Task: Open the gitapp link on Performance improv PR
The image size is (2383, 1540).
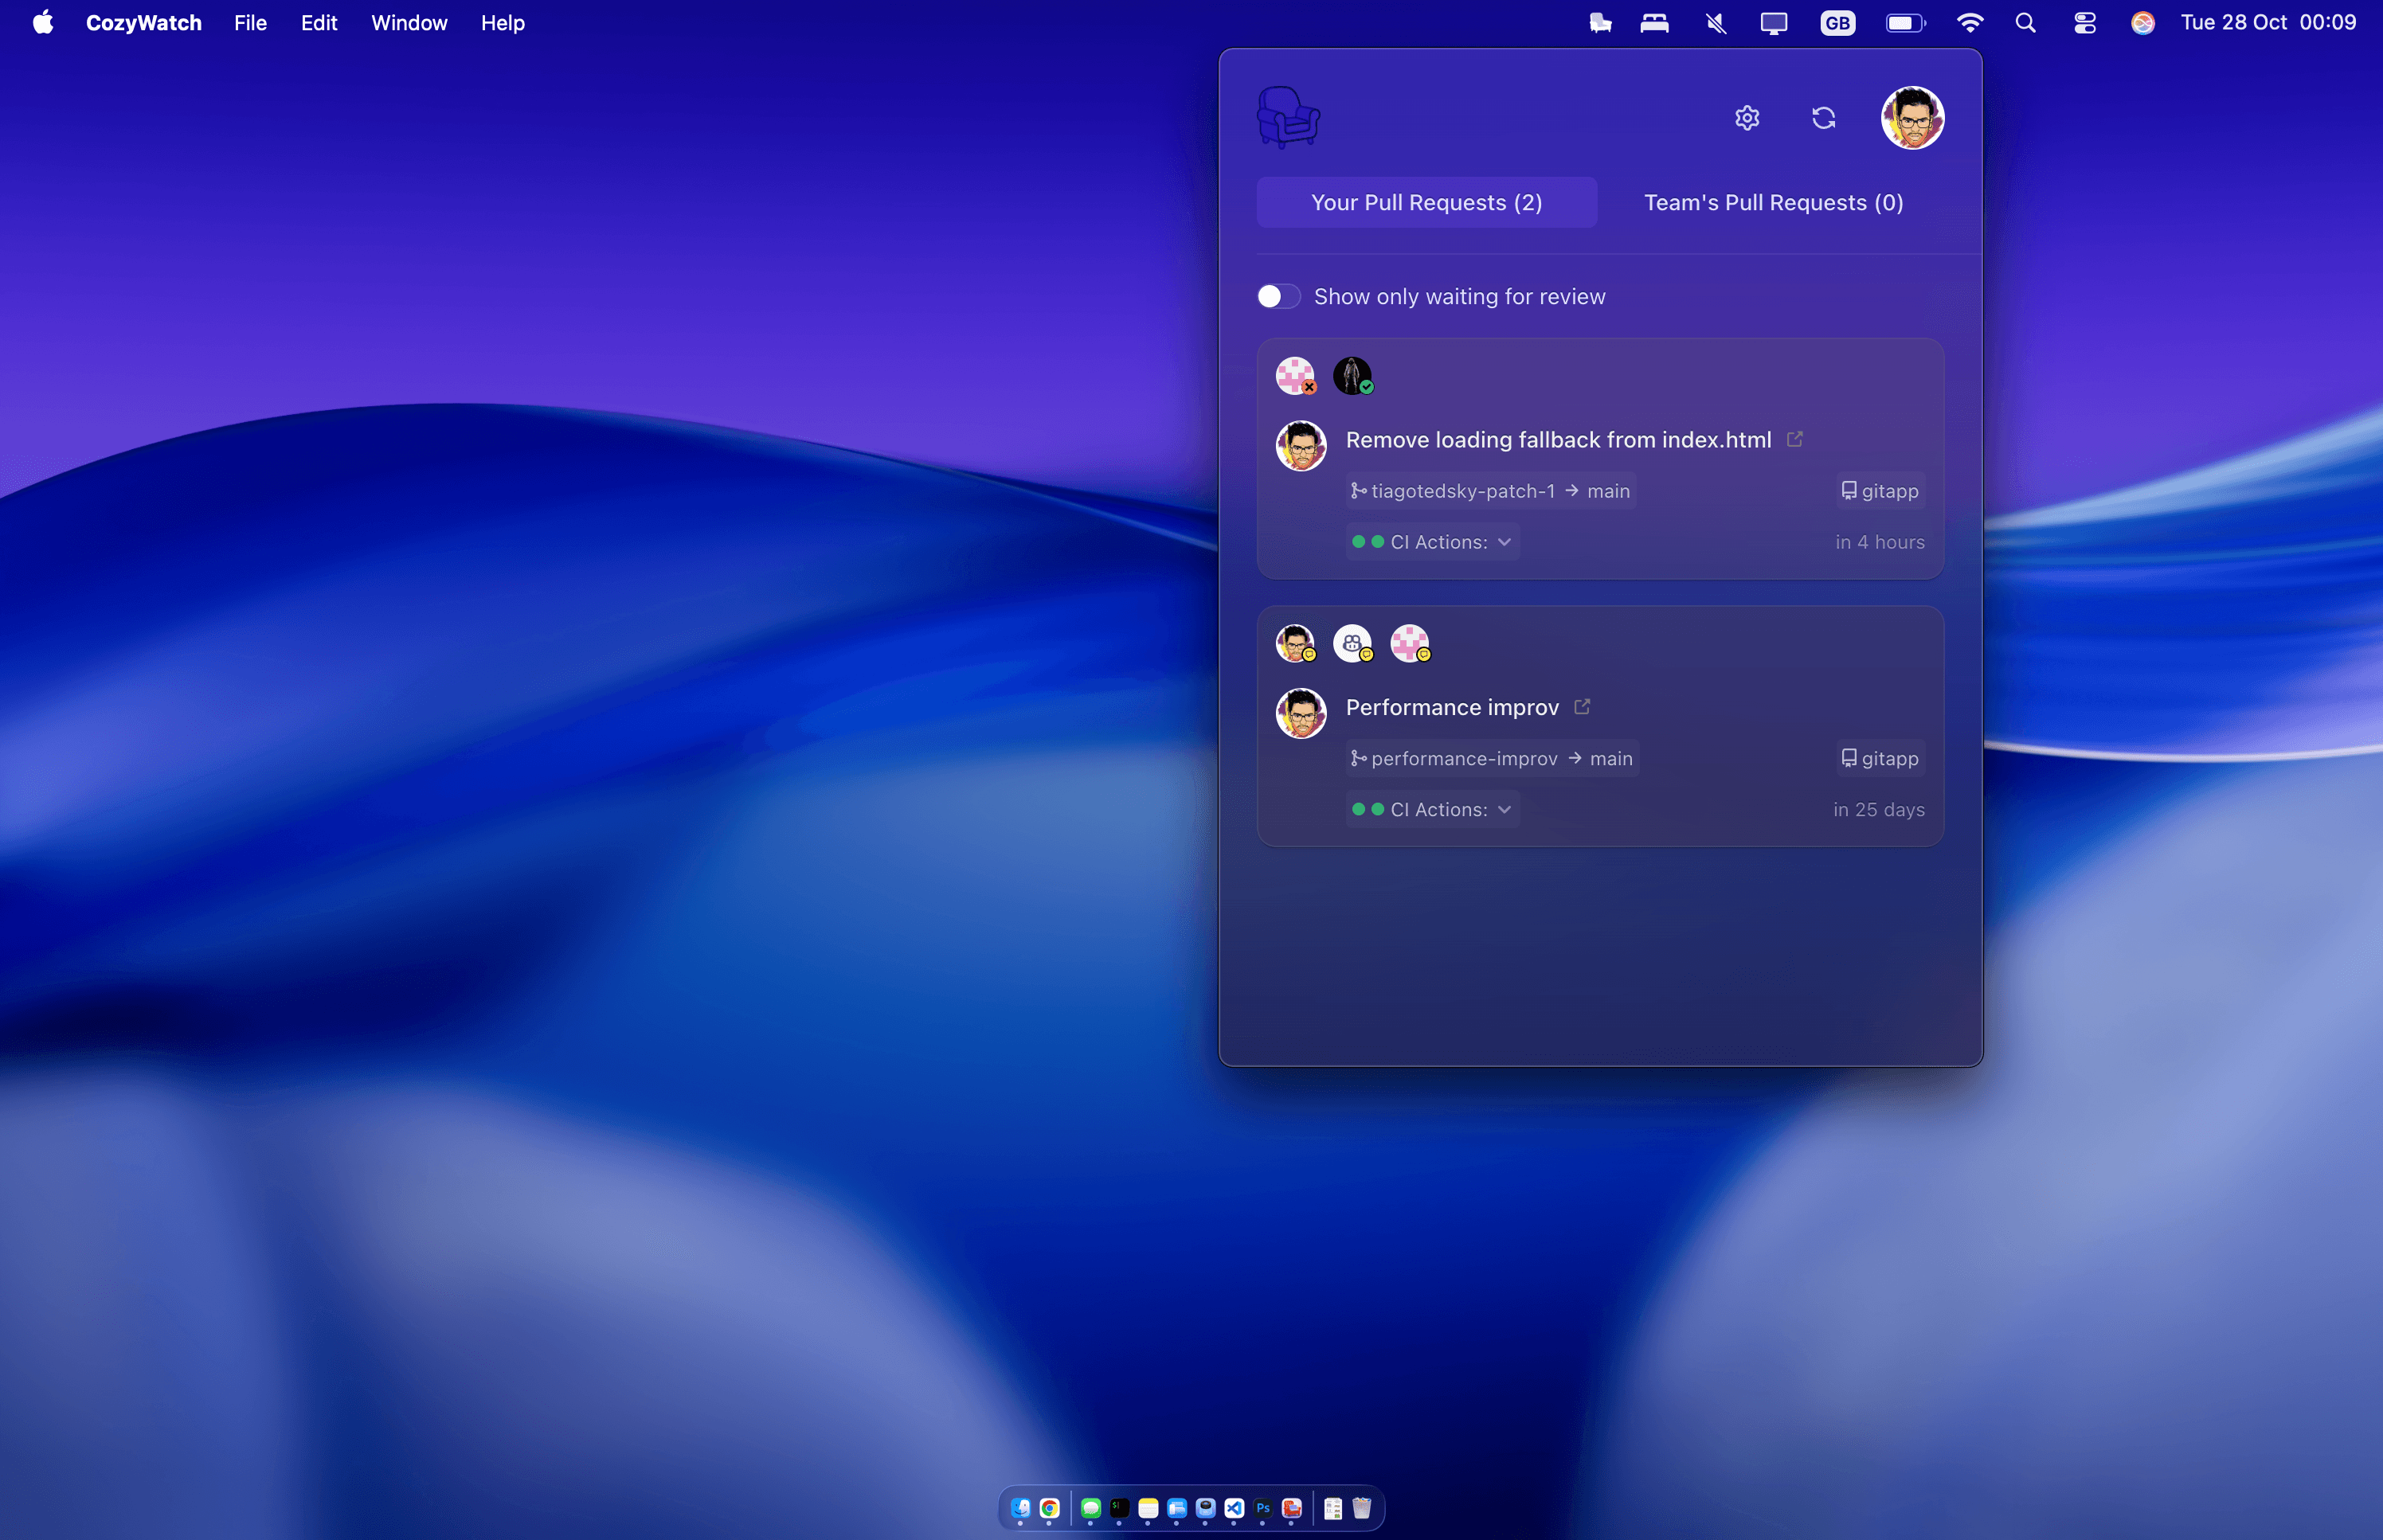Action: (1879, 758)
